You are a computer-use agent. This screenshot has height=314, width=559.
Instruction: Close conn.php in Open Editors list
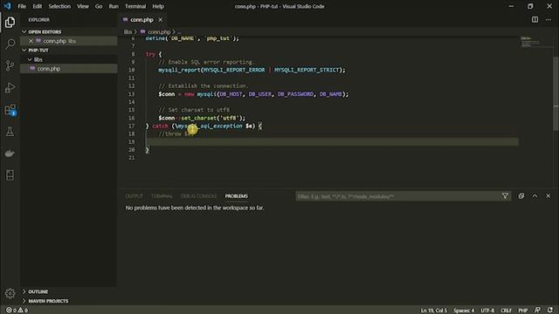coord(31,41)
